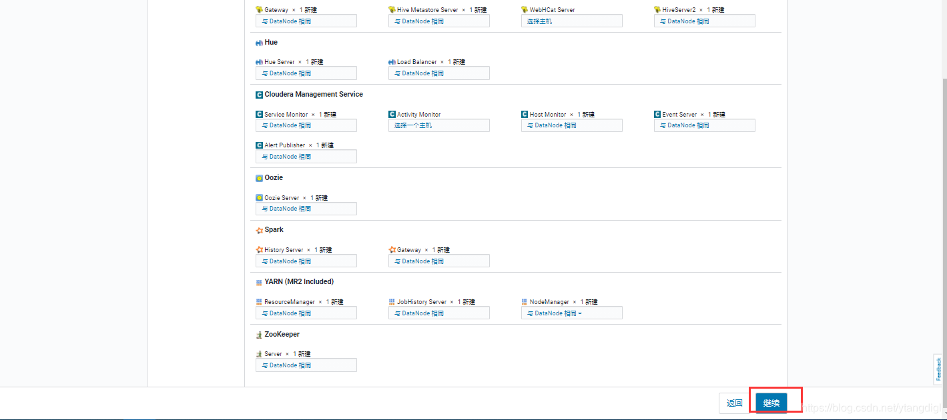The height and width of the screenshot is (420, 947).
Task: Click the Oozie Server role icon
Action: click(259, 198)
